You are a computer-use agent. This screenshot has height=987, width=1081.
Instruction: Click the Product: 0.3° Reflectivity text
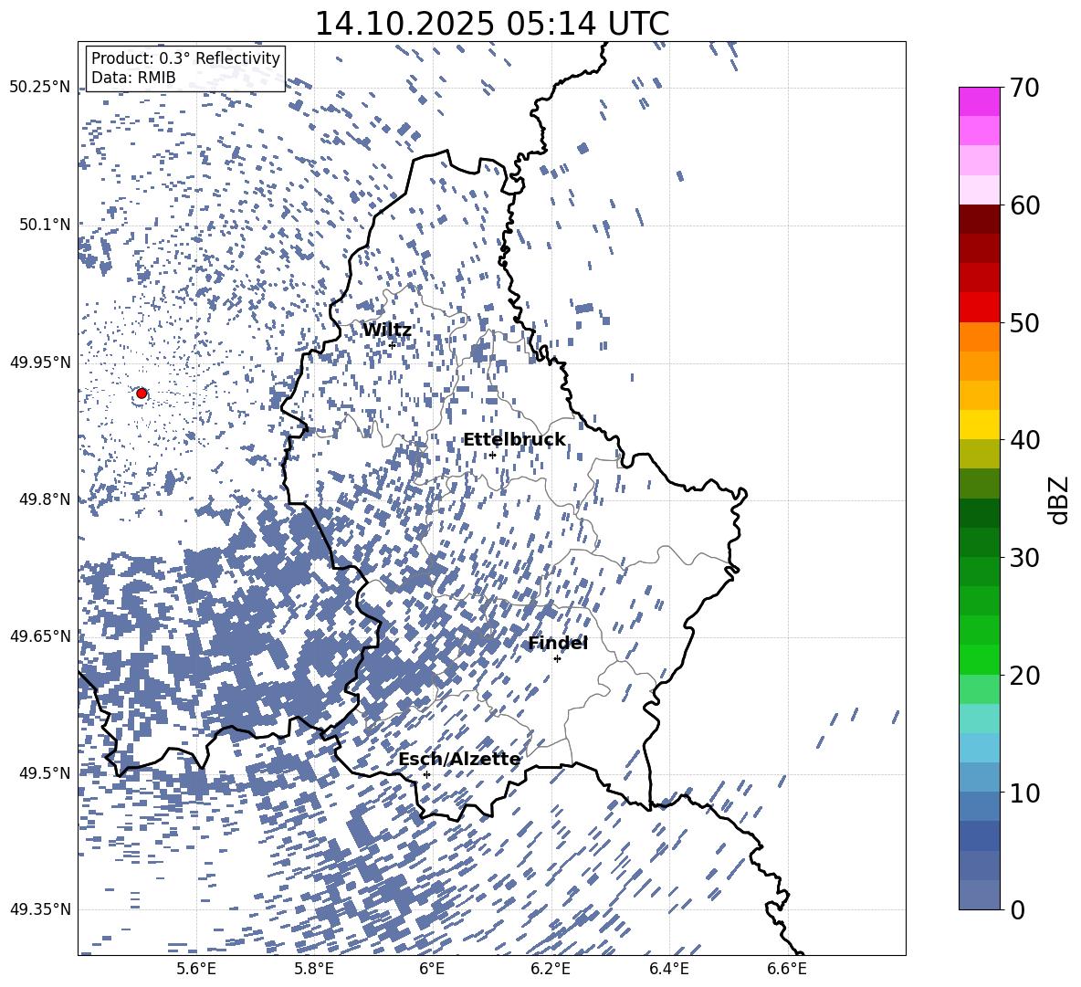click(x=185, y=58)
